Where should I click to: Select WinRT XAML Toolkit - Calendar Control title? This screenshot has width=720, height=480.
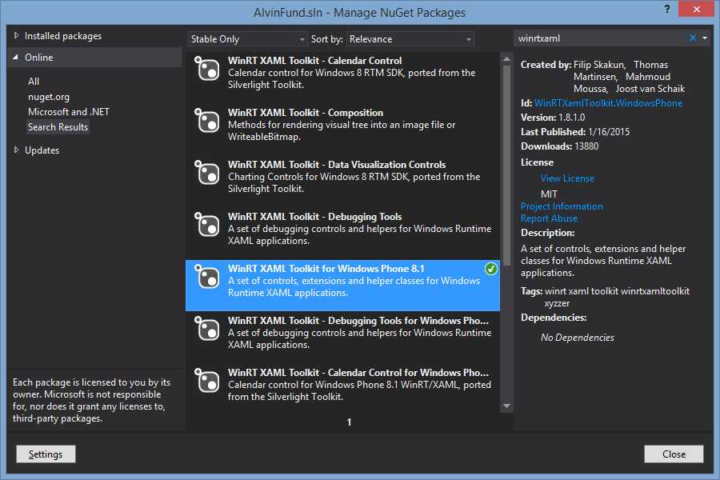(314, 61)
